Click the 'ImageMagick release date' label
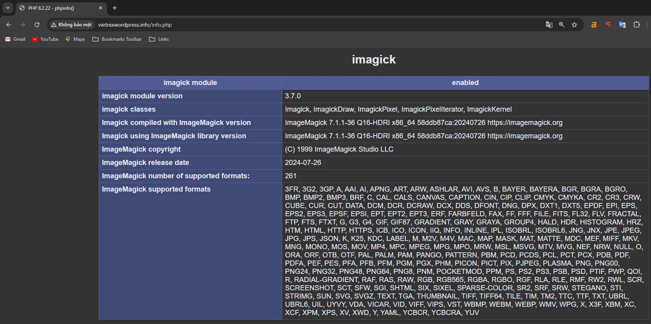Screen dimensions: 651x324 [x=145, y=163]
